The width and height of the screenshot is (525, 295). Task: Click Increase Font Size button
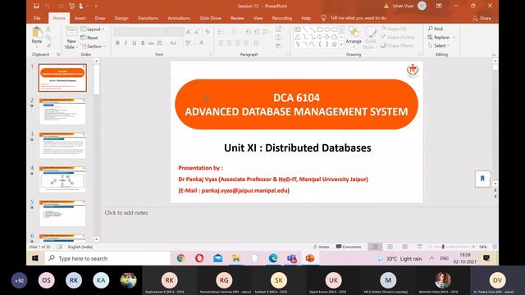click(189, 32)
